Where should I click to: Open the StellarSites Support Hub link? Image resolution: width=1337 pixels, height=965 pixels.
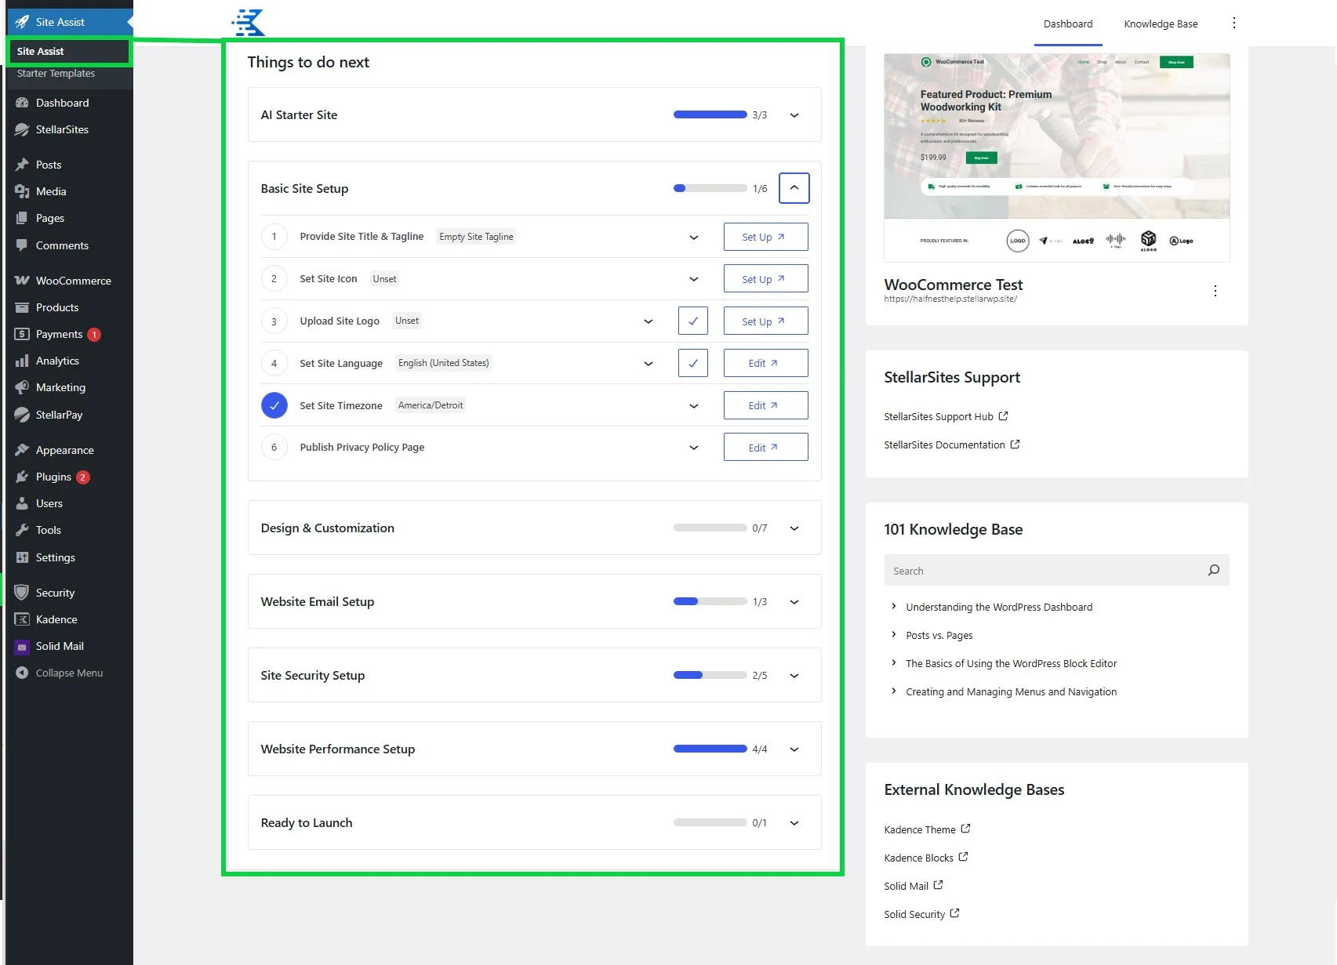tap(938, 416)
